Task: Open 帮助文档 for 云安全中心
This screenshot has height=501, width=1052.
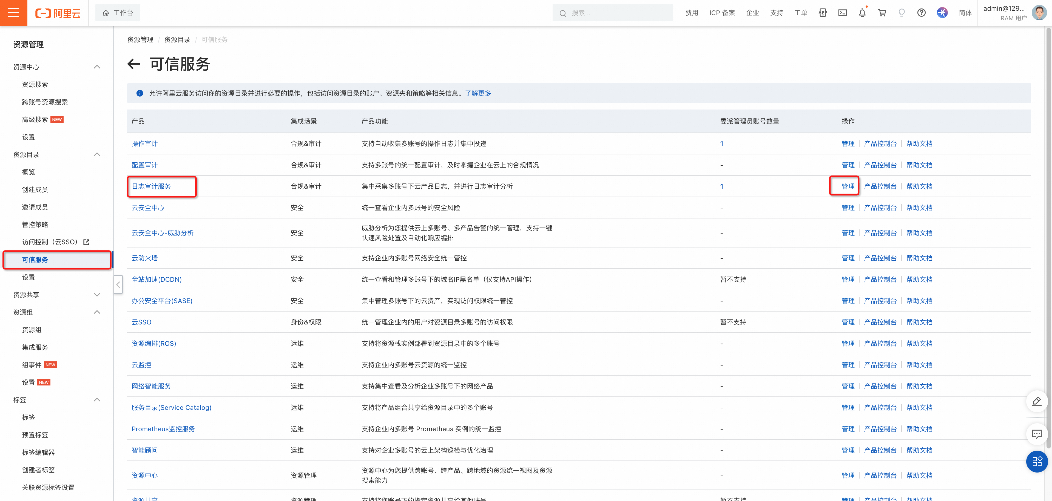Action: click(919, 208)
